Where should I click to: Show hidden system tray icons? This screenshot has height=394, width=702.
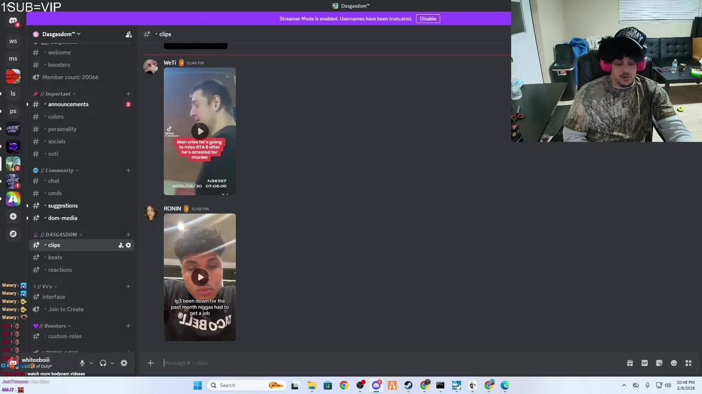pos(624,385)
